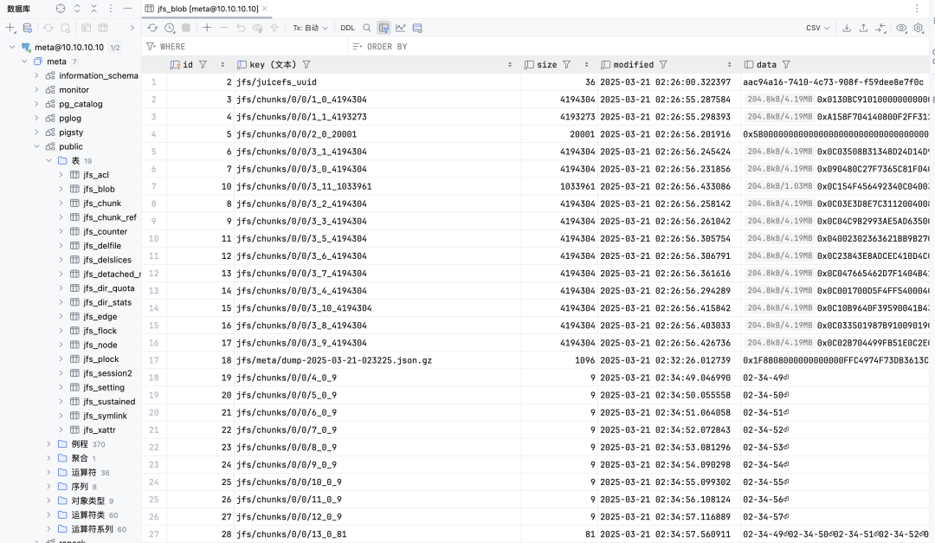Toggle the filter rows view button
Screen dimensions: 935x543
[x=384, y=28]
